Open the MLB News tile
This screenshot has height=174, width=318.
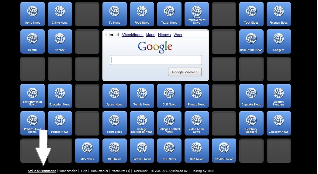(x=115, y=151)
